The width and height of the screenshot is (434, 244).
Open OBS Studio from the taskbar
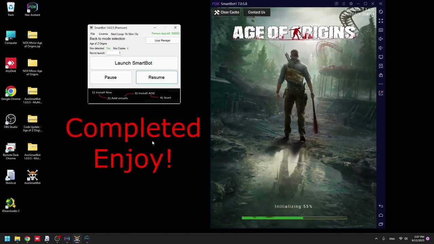(x=57, y=239)
